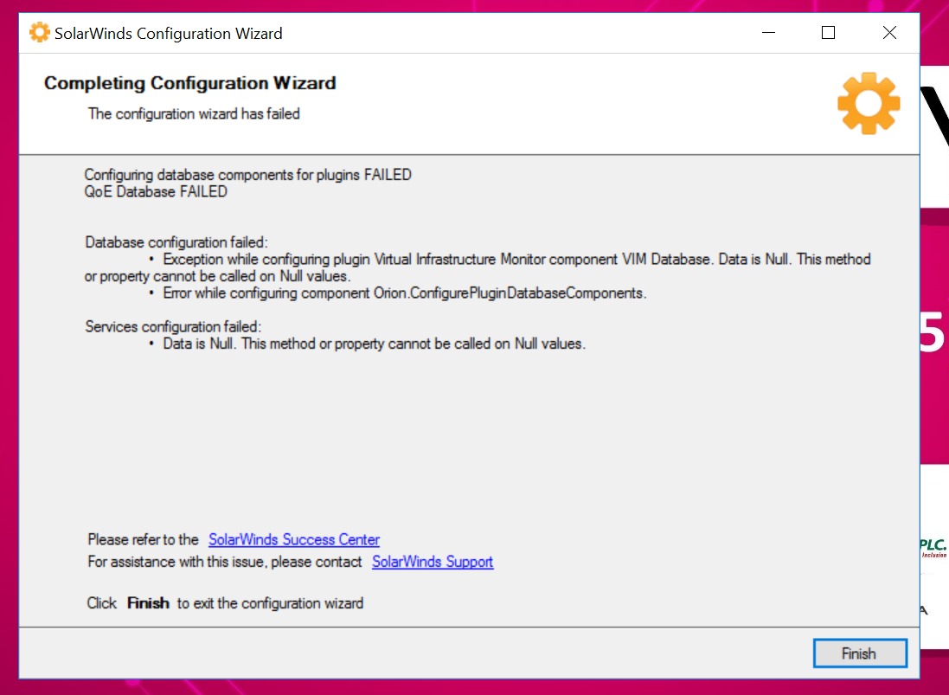This screenshot has width=949, height=695.
Task: Click the 'SolarWinds Configuration Wizard' window title
Action: [168, 33]
